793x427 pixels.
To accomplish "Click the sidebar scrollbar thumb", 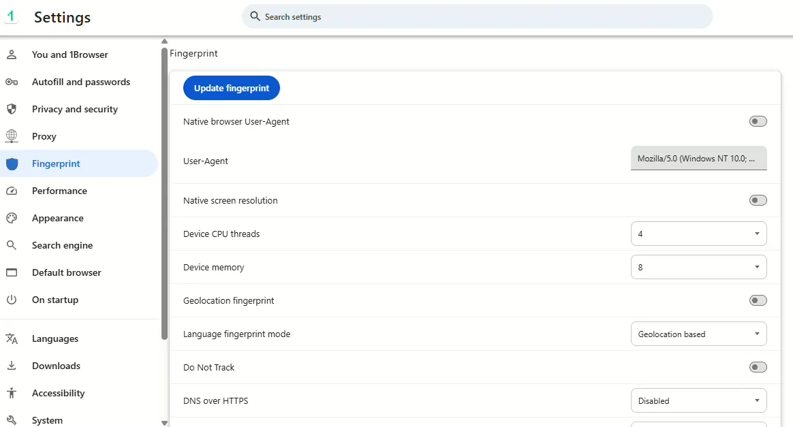I will click(x=164, y=194).
